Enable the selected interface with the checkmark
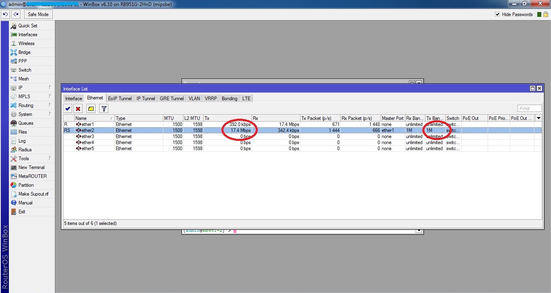Image resolution: width=551 pixels, height=293 pixels. [67, 108]
